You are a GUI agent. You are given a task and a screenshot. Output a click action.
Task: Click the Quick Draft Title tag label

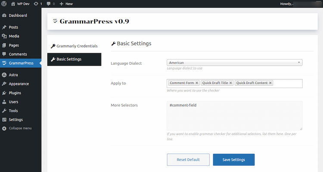pyautogui.click(x=215, y=83)
